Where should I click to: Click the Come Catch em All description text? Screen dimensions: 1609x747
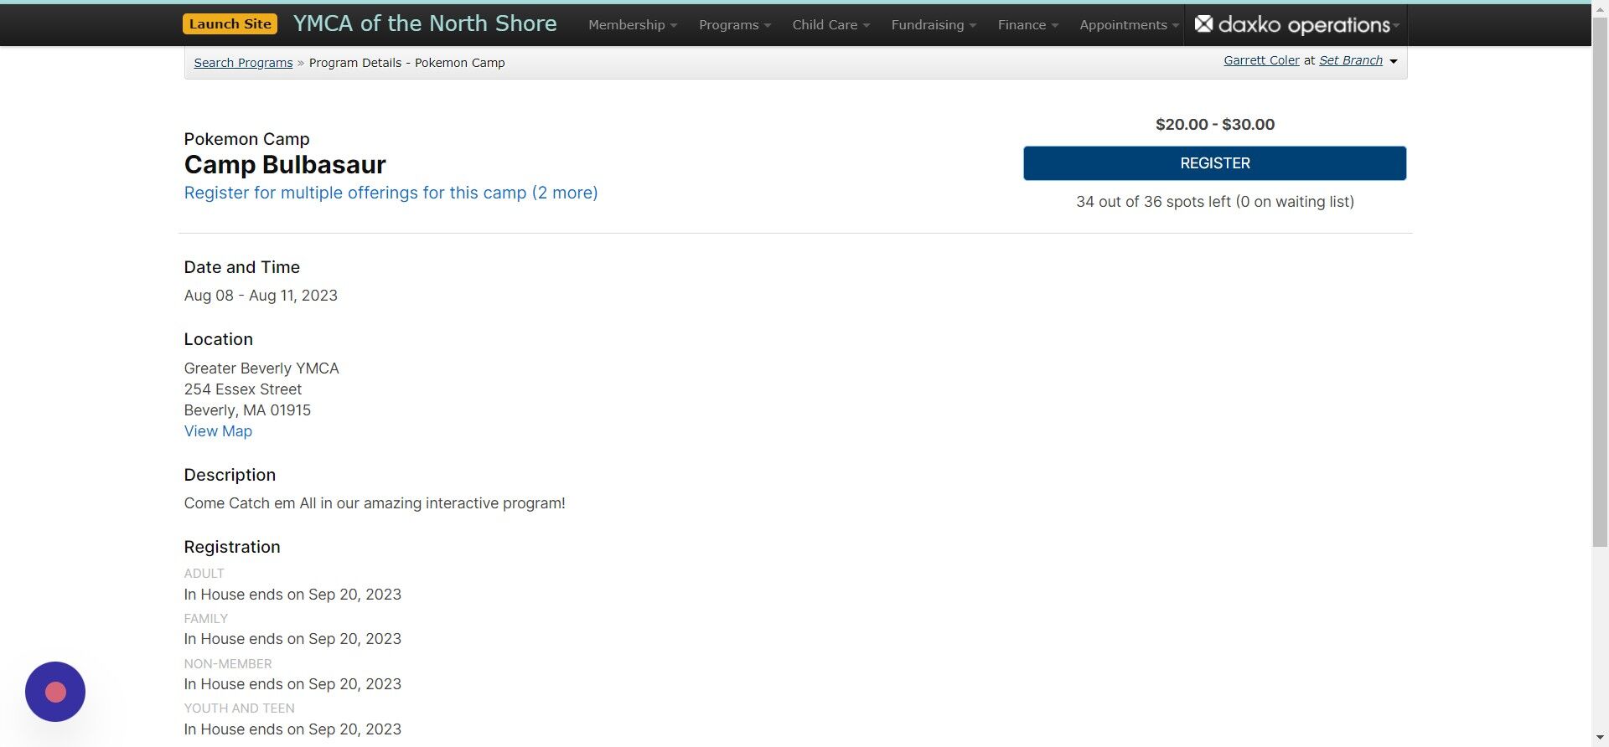tap(375, 503)
